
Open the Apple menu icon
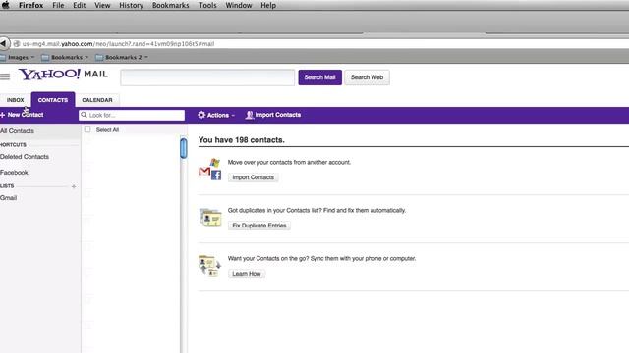click(x=5, y=5)
